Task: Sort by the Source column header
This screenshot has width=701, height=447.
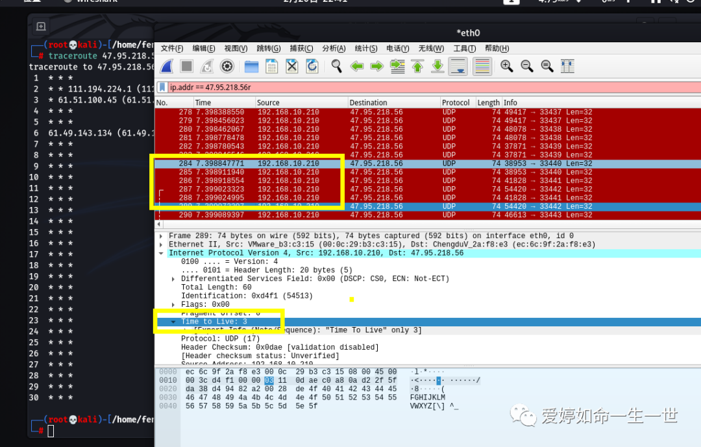Action: click(x=301, y=103)
